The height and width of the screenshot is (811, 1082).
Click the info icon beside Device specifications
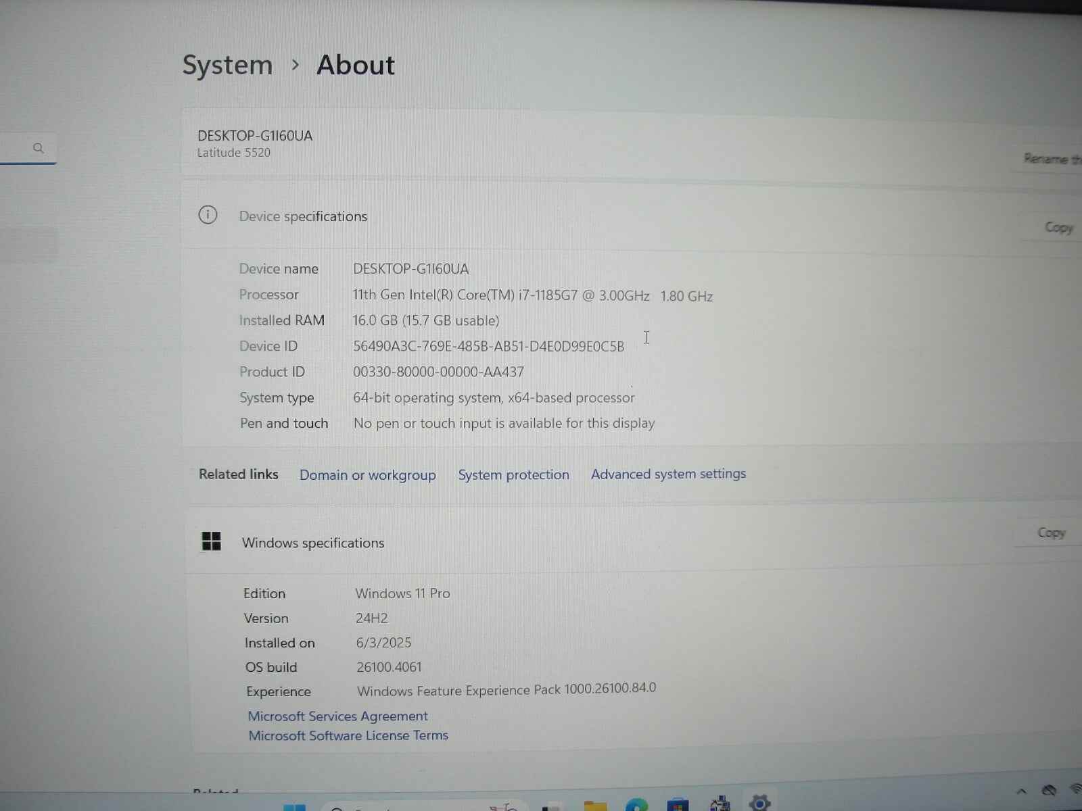(x=208, y=214)
